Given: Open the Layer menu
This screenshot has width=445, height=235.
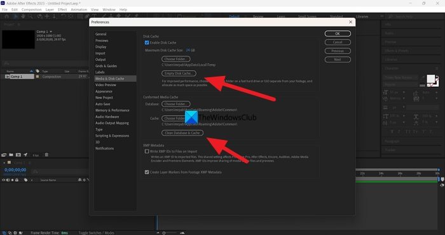Looking at the screenshot, I should (x=50, y=10).
